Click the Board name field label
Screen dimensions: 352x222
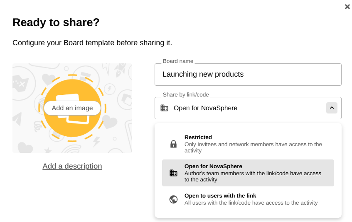[178, 61]
